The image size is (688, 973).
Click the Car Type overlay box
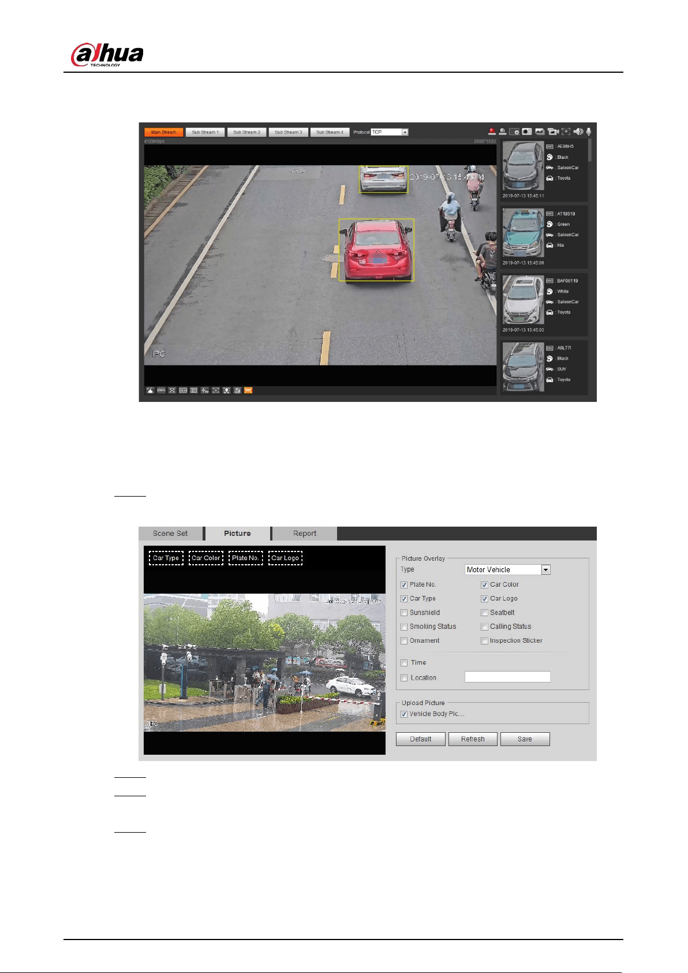click(166, 558)
